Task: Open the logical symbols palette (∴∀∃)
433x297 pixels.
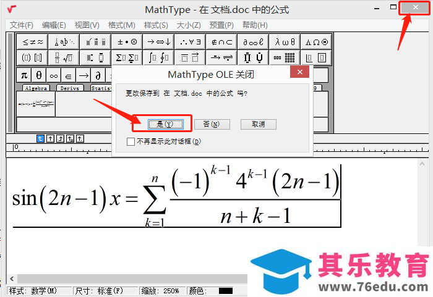Action: coord(190,42)
